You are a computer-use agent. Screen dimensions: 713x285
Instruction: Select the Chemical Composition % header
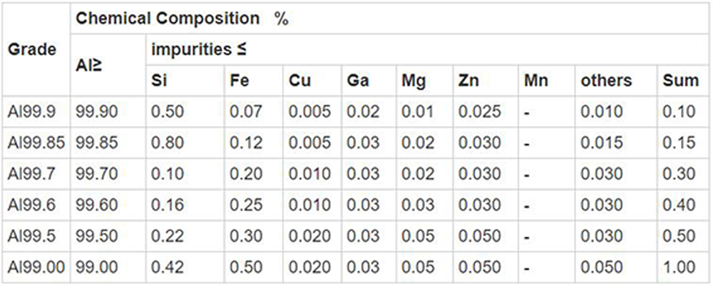(x=182, y=19)
